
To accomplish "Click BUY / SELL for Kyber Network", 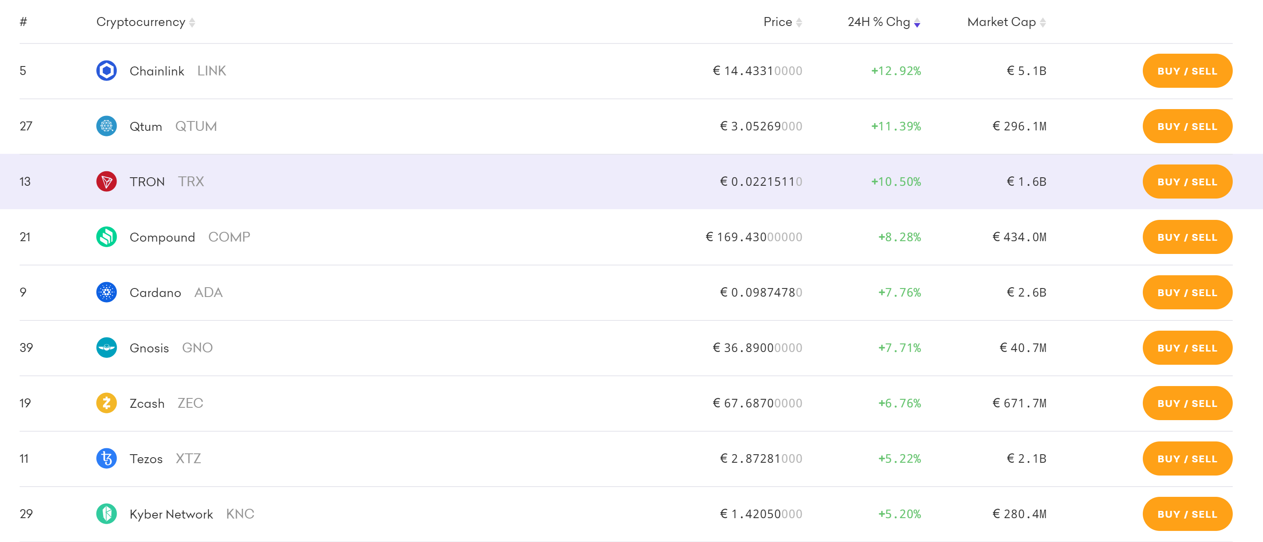I will pos(1188,514).
